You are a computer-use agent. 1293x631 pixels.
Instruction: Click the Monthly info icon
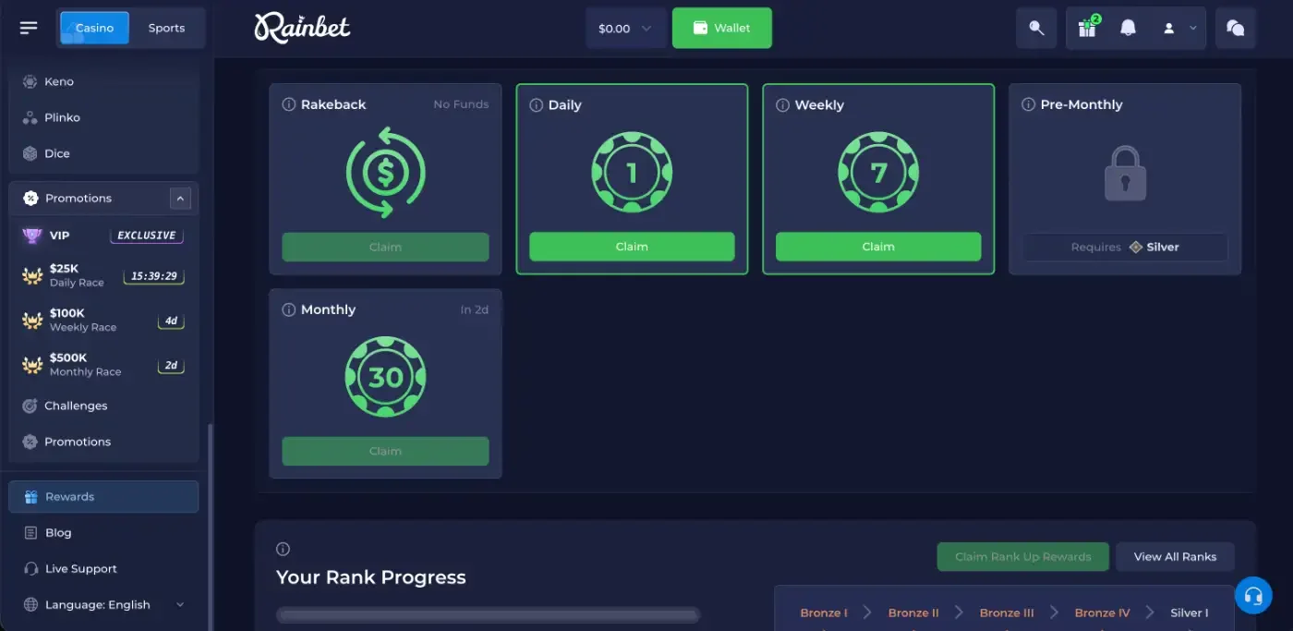point(288,309)
